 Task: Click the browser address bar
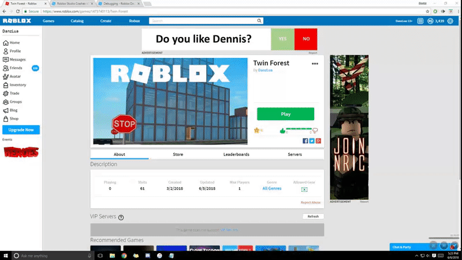224,12
